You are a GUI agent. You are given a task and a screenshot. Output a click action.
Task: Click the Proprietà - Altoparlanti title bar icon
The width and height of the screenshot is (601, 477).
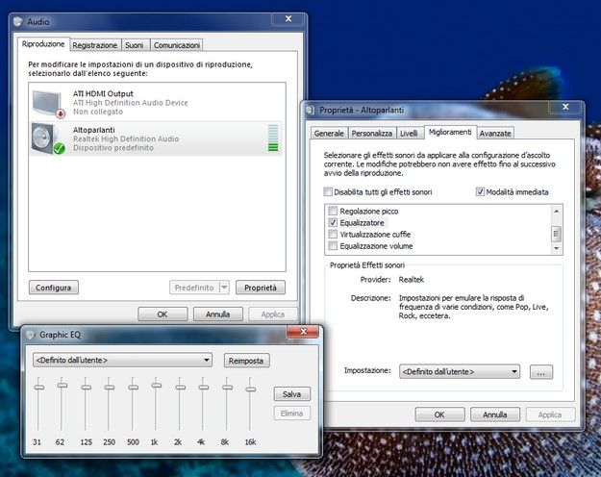(x=312, y=110)
